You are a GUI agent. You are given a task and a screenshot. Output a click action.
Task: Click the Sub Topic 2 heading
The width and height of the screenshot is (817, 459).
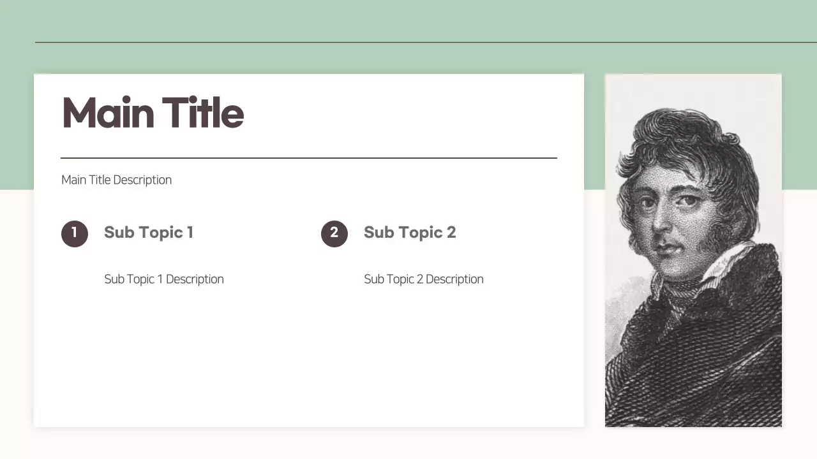coord(410,233)
